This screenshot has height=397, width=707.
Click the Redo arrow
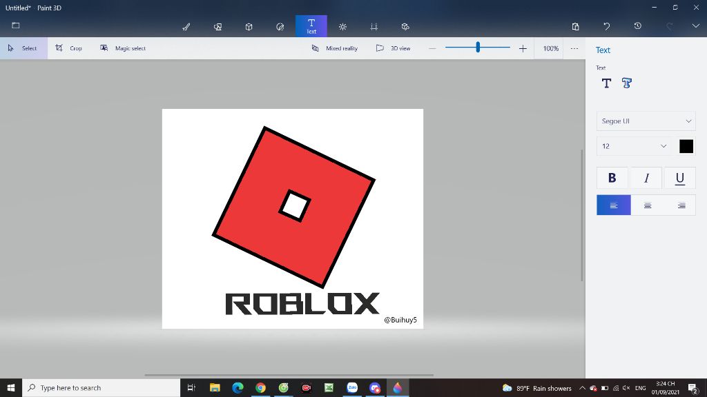(x=669, y=26)
